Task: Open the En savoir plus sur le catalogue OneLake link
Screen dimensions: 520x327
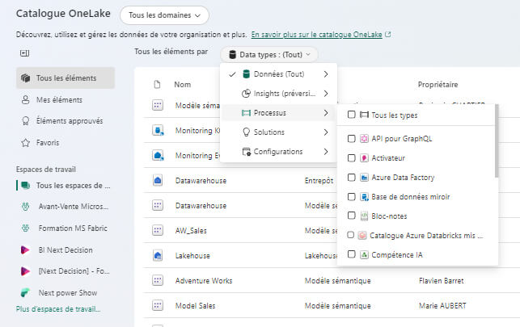Action: (x=317, y=35)
